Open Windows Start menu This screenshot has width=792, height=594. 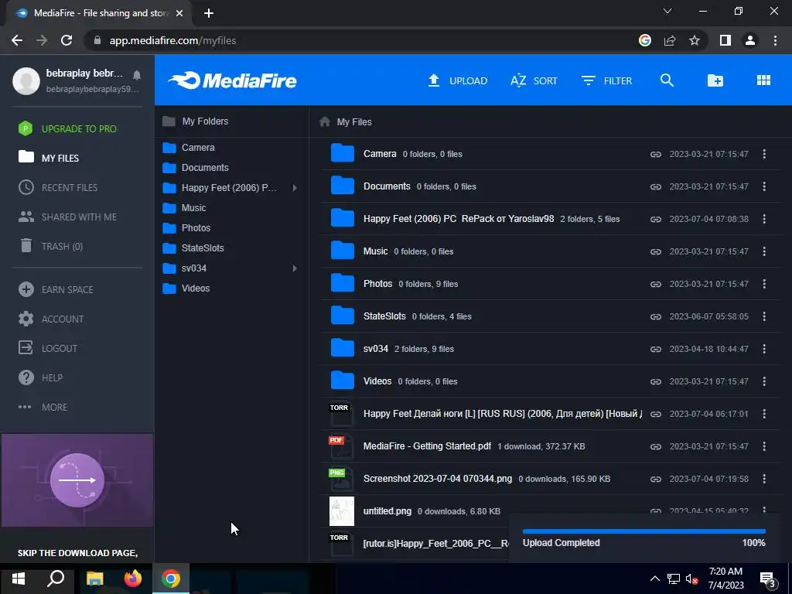(19, 579)
